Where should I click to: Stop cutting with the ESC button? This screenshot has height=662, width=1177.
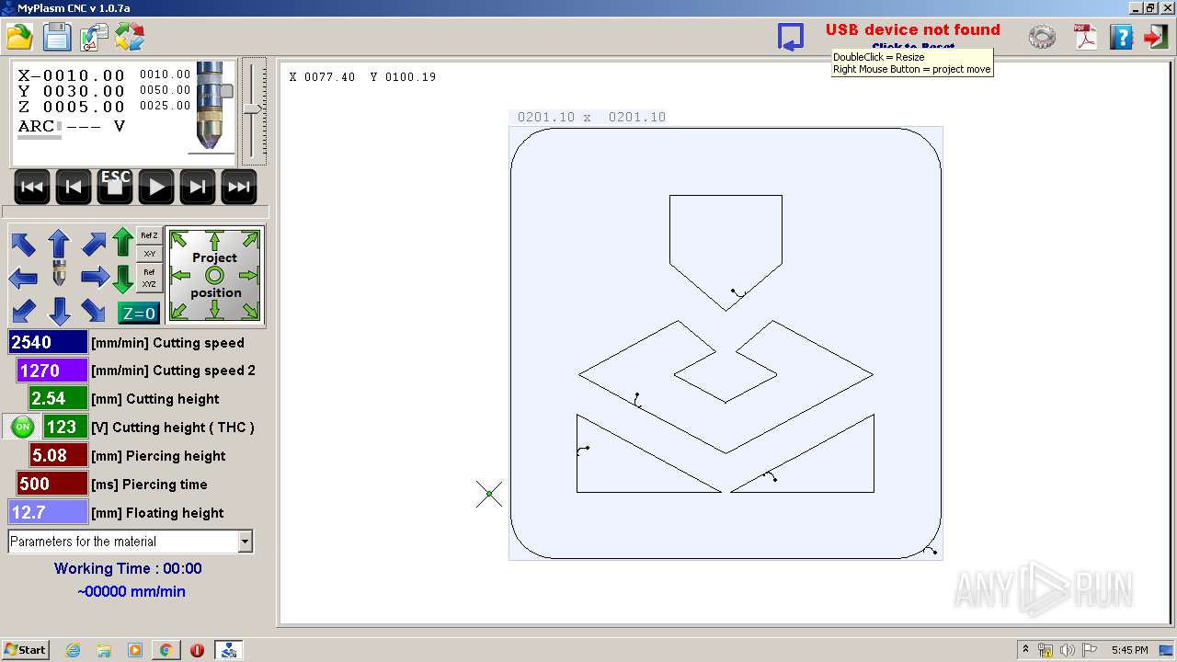point(115,187)
